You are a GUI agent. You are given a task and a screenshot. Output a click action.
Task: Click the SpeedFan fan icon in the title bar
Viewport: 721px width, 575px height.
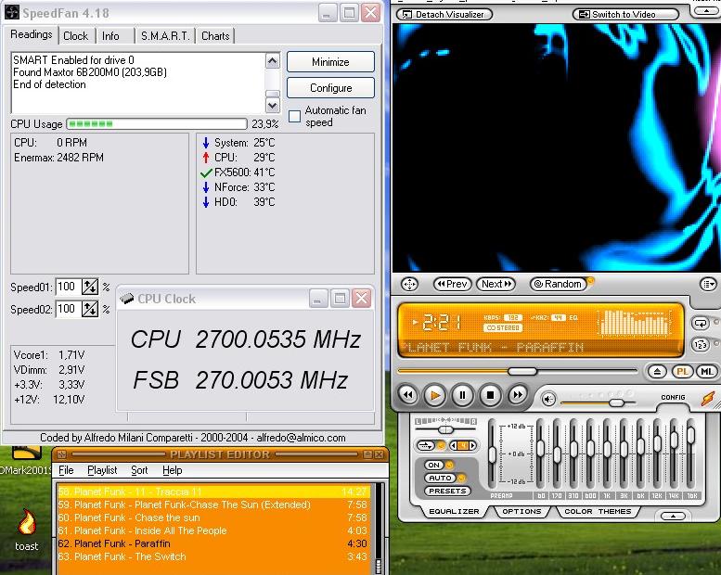click(x=12, y=13)
